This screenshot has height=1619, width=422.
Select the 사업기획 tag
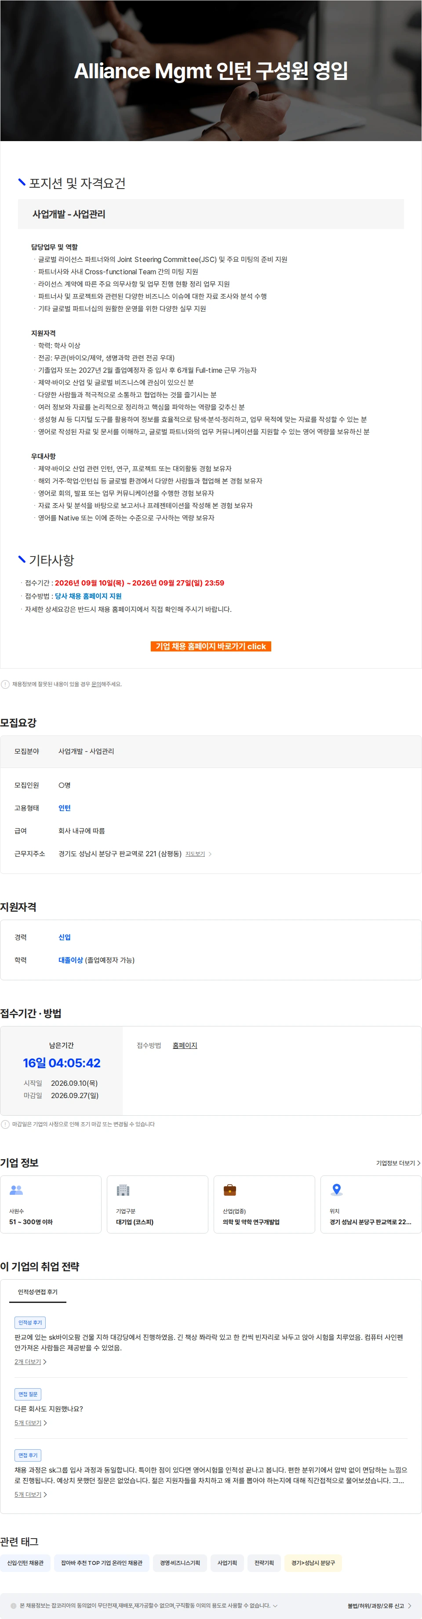[x=227, y=1562]
